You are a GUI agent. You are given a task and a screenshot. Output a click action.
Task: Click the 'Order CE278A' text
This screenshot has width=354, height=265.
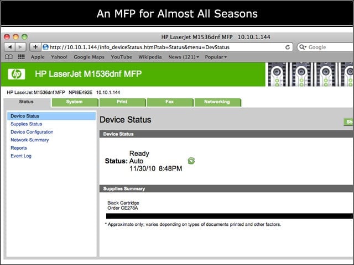[x=123, y=208]
